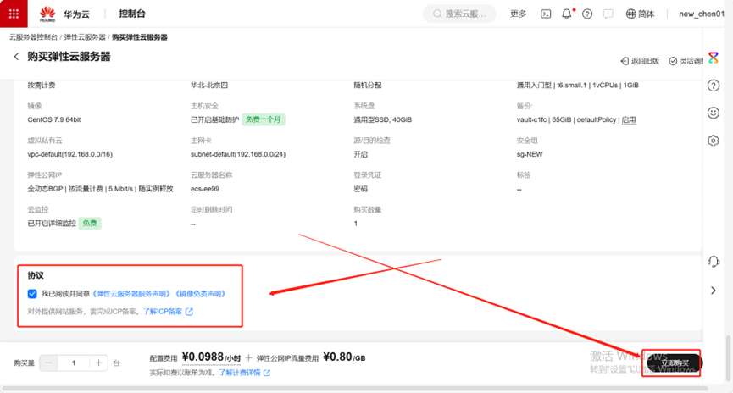Click the horizontal scrollbar at bottom
Screen dimensions: 733x393
click(354, 388)
